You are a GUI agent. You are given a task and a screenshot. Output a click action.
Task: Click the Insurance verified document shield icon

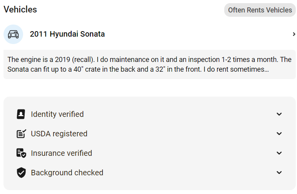pos(21,153)
